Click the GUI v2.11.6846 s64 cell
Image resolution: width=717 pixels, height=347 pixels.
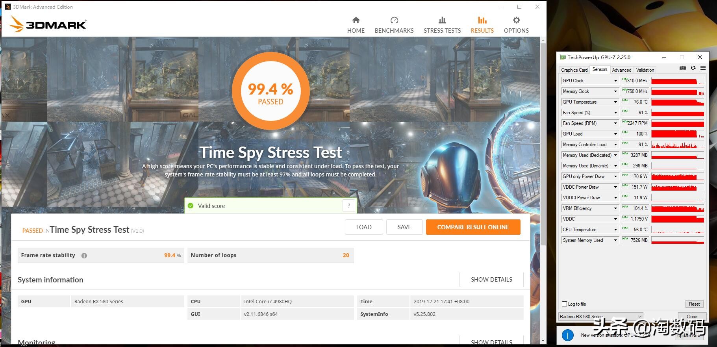pos(296,314)
